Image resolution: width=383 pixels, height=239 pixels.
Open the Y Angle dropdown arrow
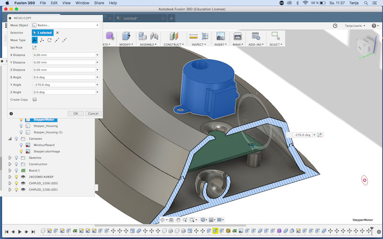point(97,85)
